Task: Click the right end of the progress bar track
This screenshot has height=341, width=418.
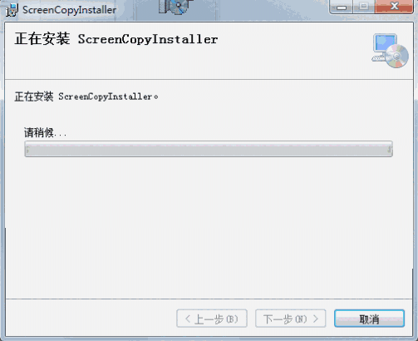Action: click(389, 150)
